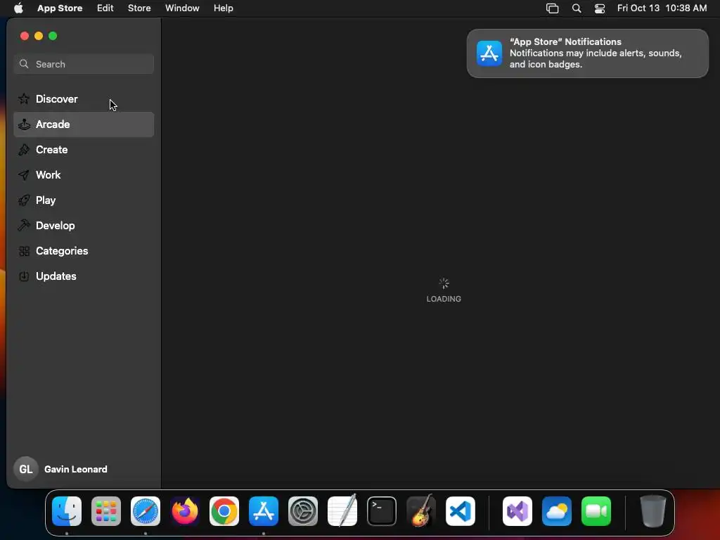Open the Edit menu
The image size is (720, 540).
point(105,8)
